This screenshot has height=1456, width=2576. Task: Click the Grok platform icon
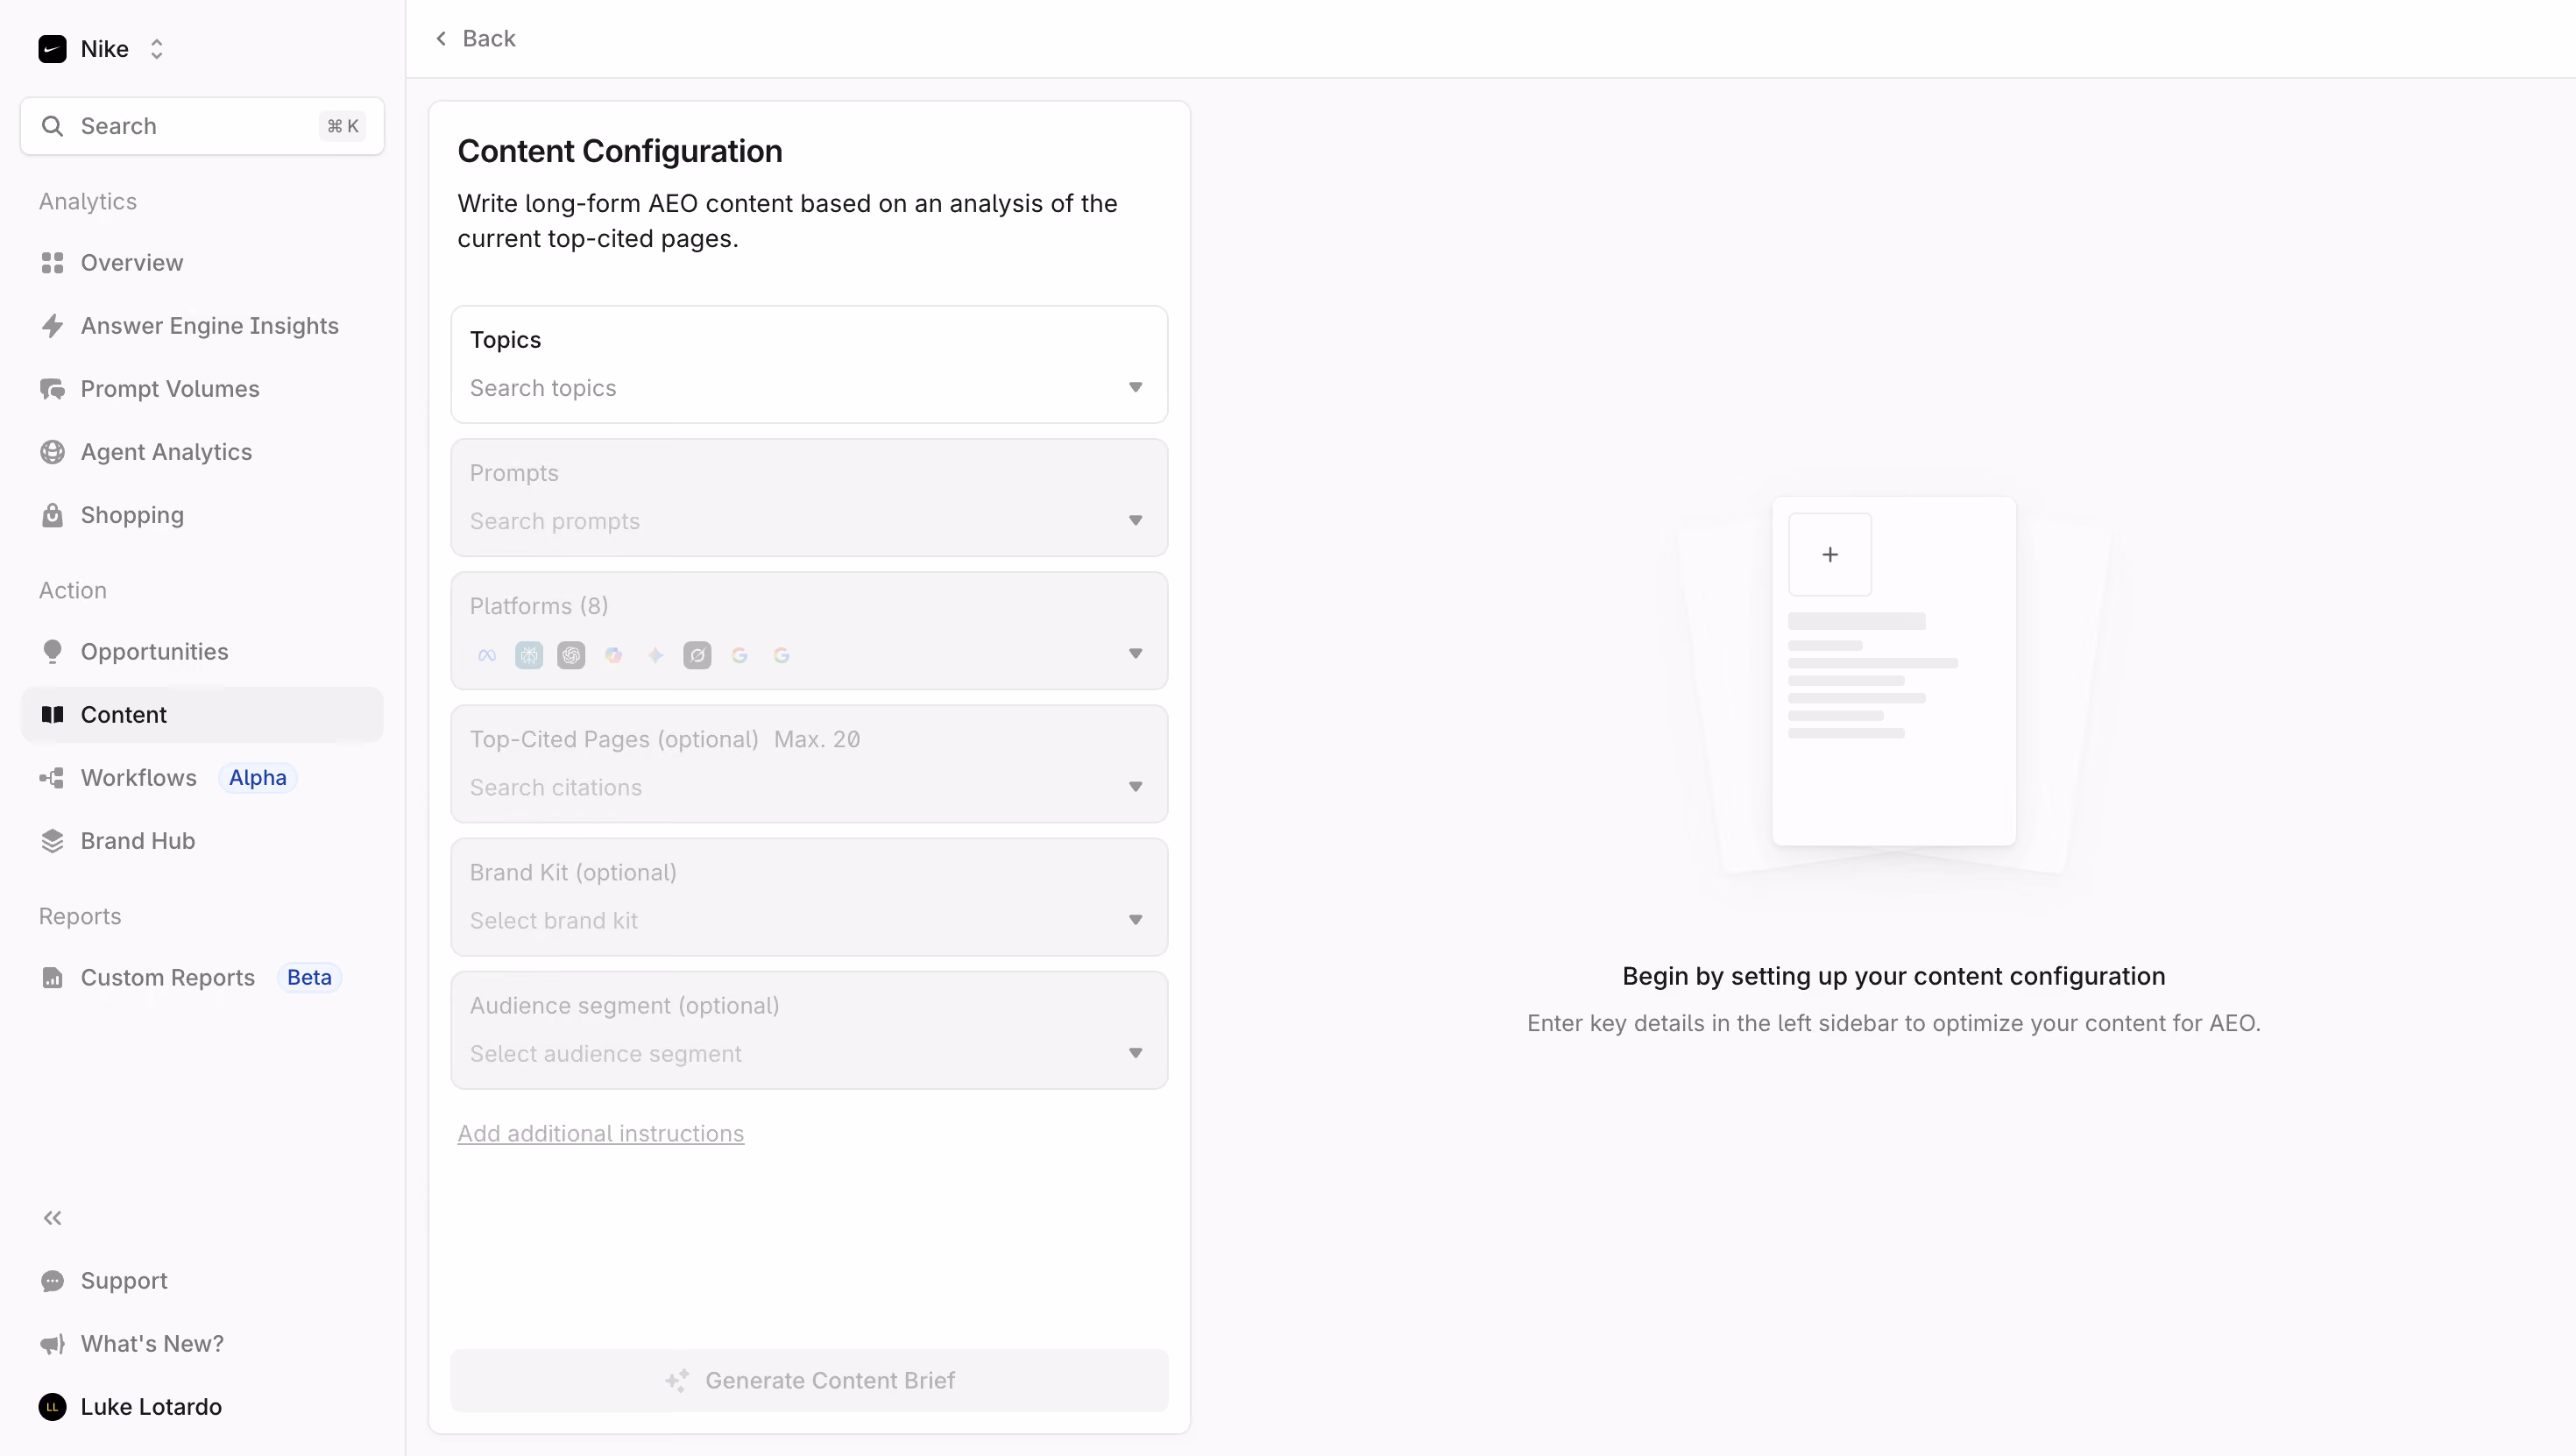[x=697, y=656]
